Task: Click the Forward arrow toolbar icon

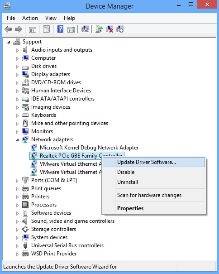Action: 19,29
